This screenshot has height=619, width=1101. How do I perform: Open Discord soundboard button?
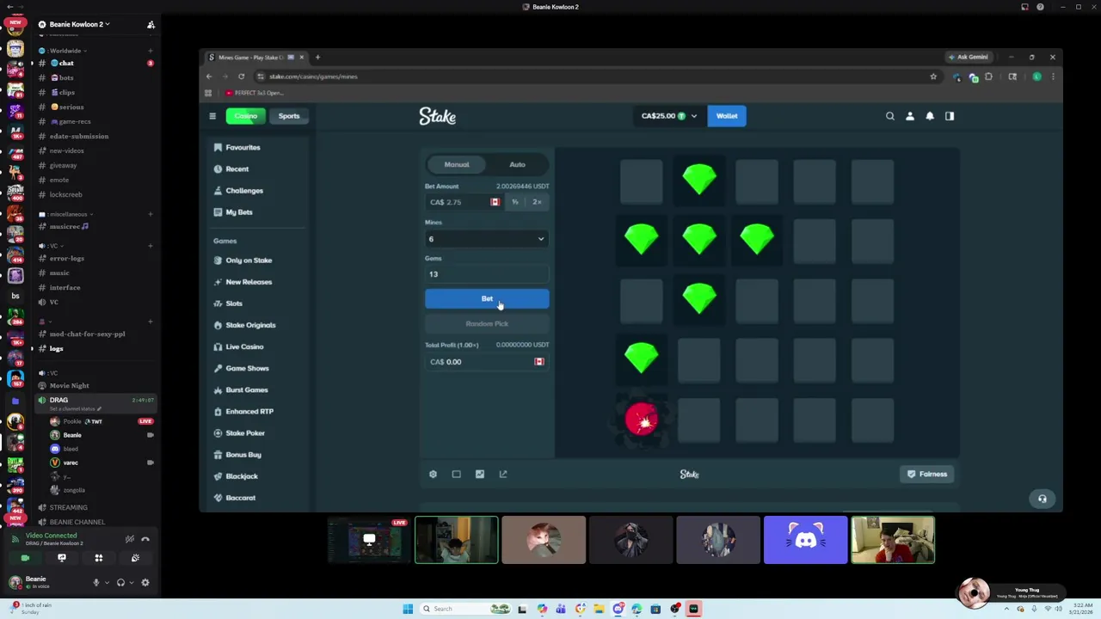point(135,558)
